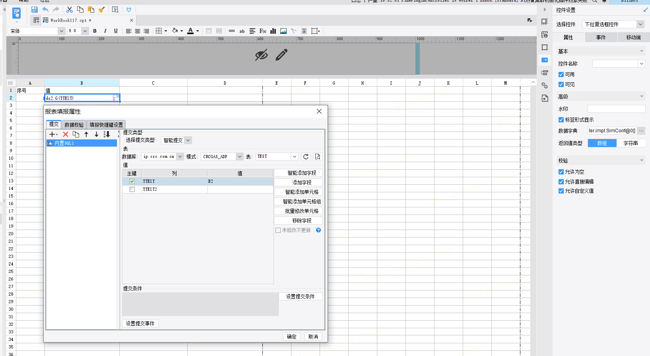The width and height of the screenshot is (650, 356).
Task: Insert a chart using the bar chart icon
Action: 273,31
